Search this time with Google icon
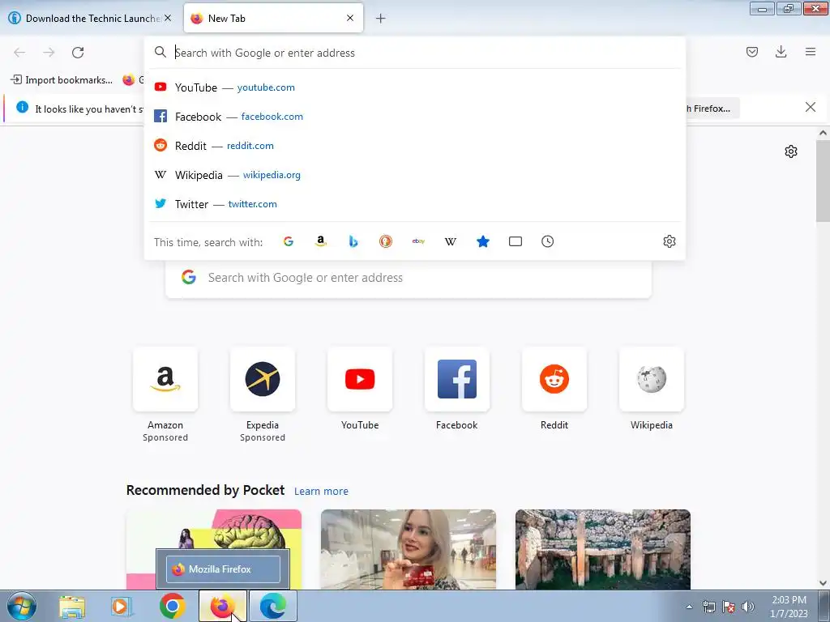The width and height of the screenshot is (830, 622). 289,241
